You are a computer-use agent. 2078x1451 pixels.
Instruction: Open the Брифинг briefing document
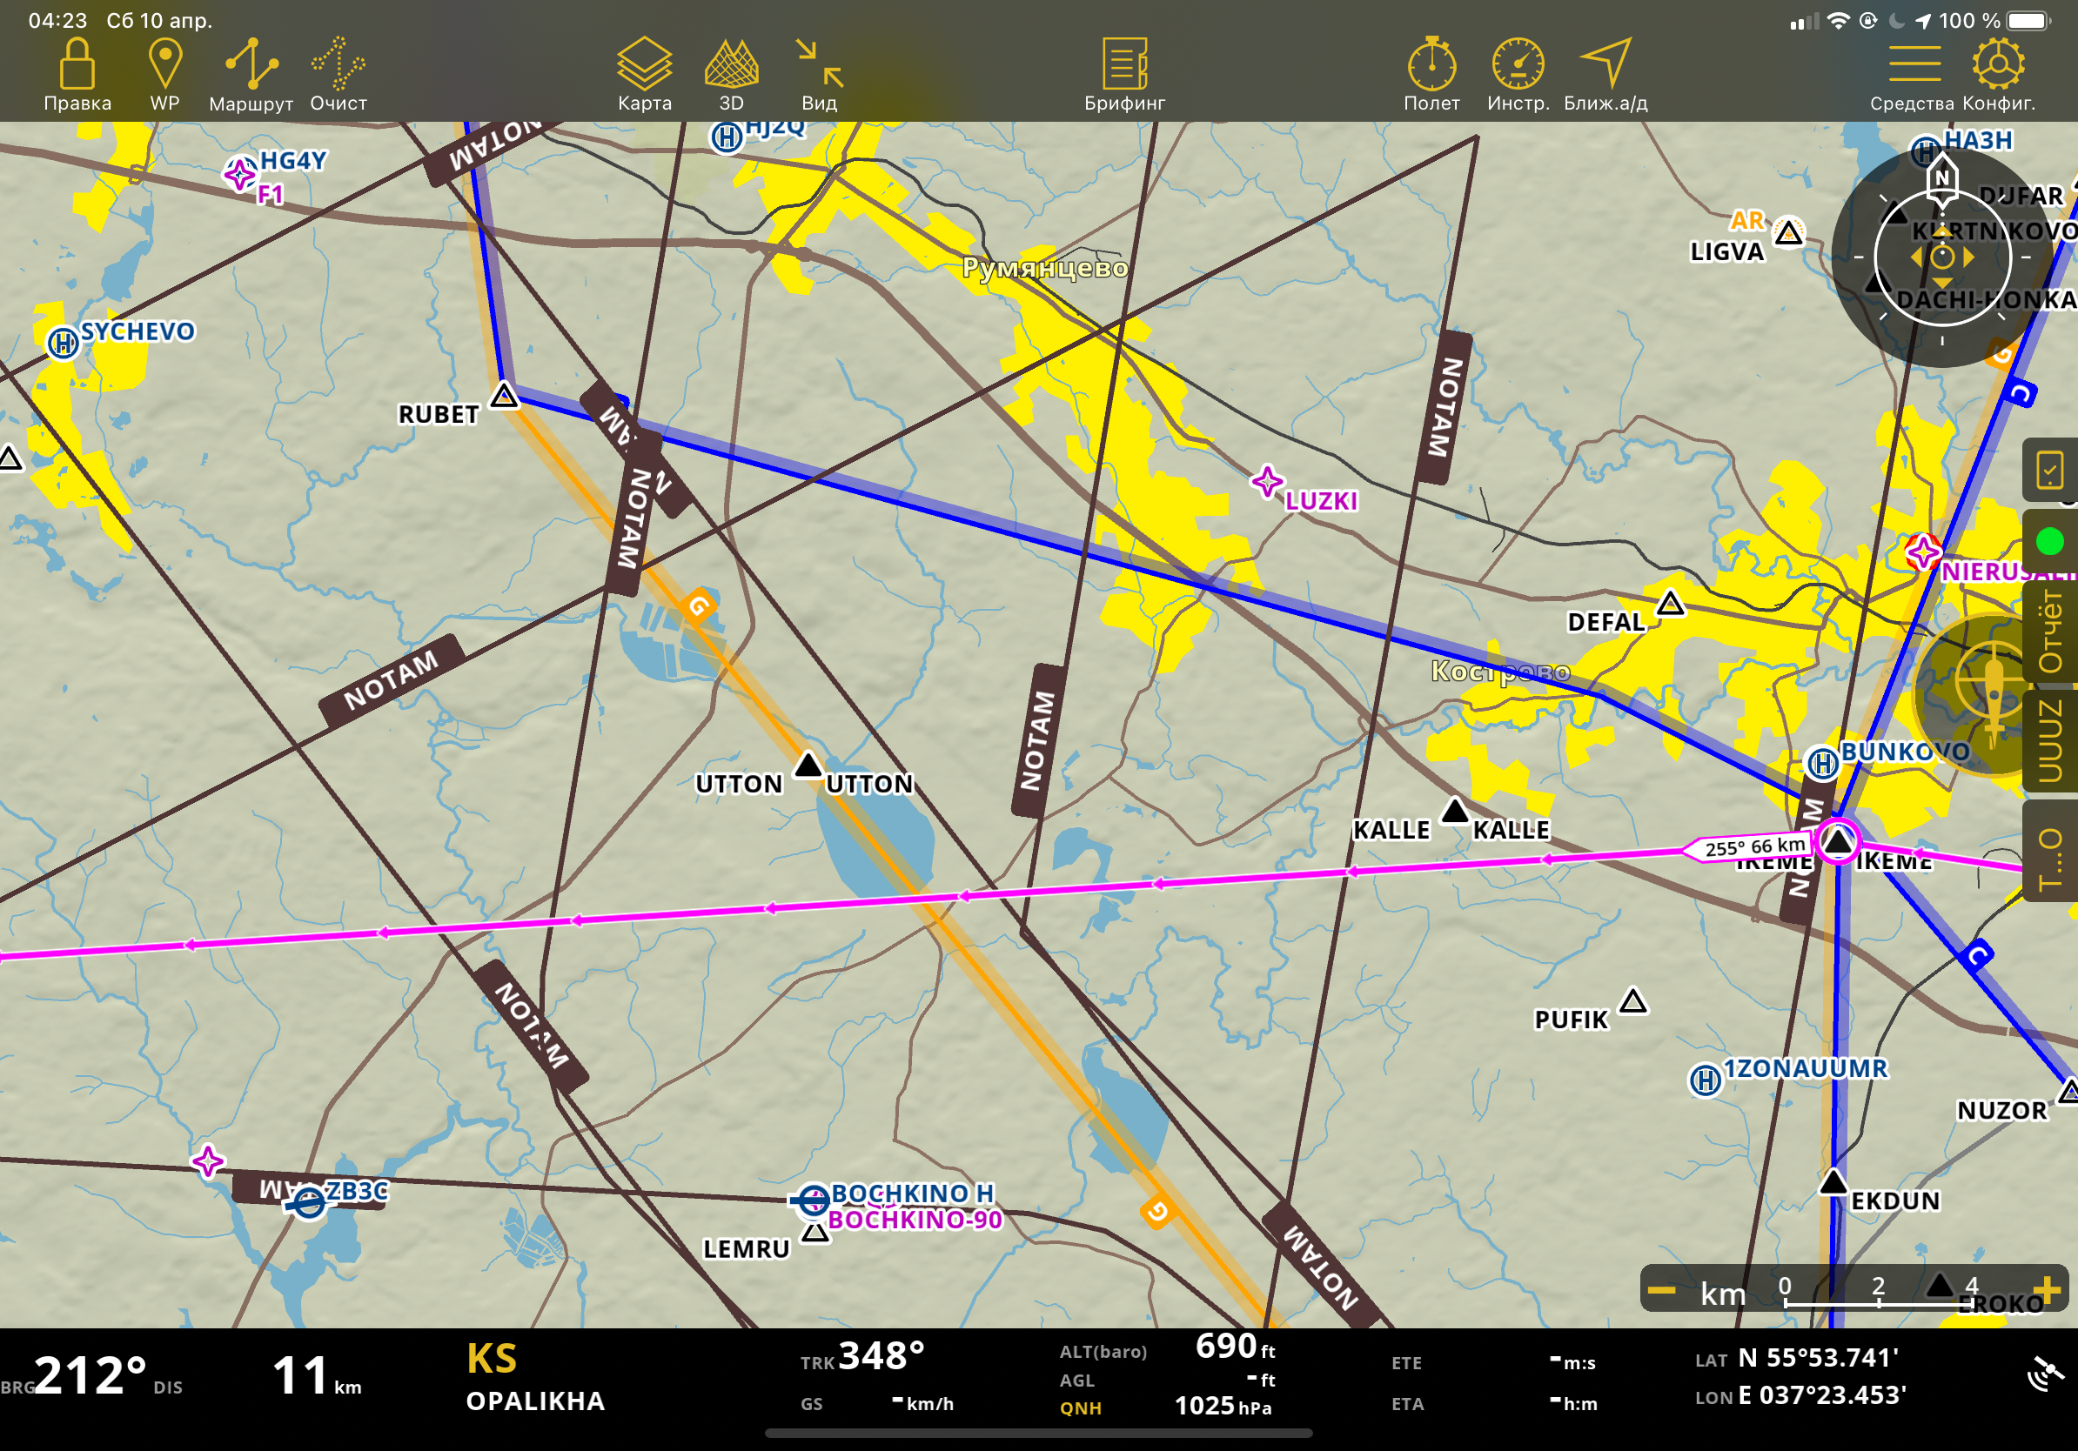(x=1124, y=65)
